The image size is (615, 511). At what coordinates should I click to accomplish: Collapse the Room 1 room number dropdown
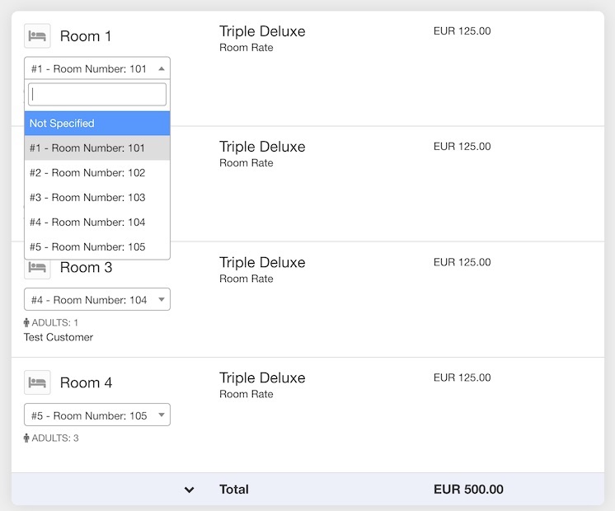(97, 68)
